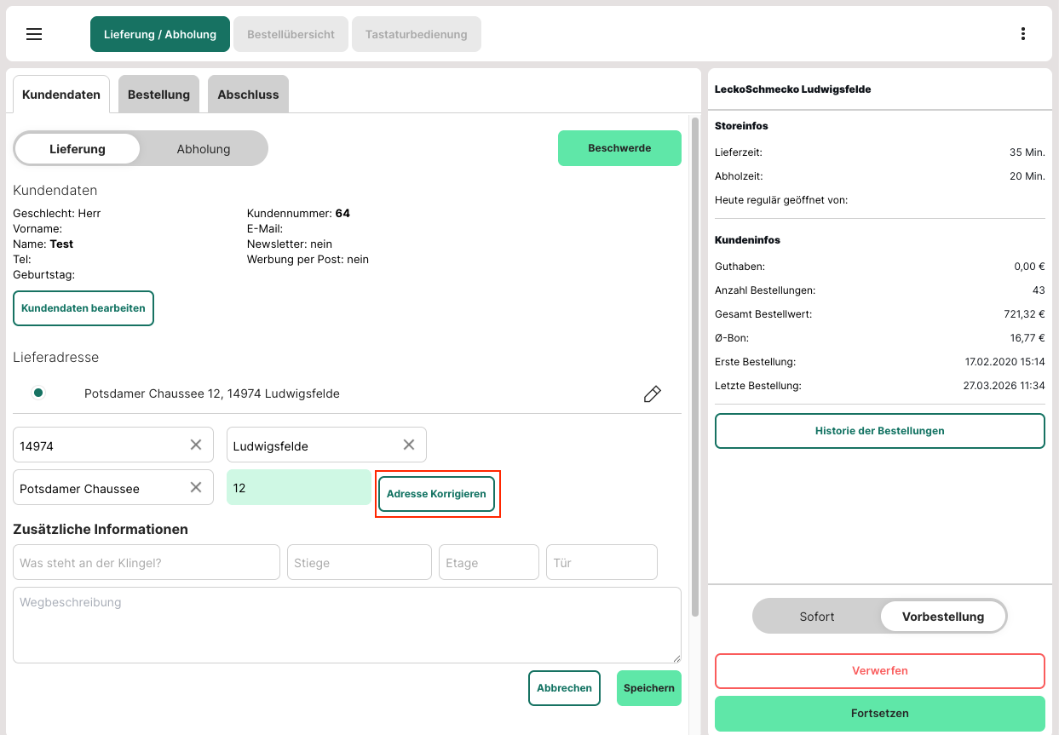Select the Potsdamer Chaussee 12 address radio button
Viewport: 1059px width, 735px height.
coord(38,393)
